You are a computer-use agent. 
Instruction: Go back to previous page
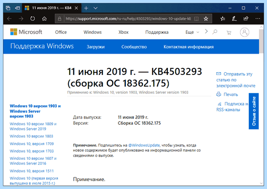[9, 19]
